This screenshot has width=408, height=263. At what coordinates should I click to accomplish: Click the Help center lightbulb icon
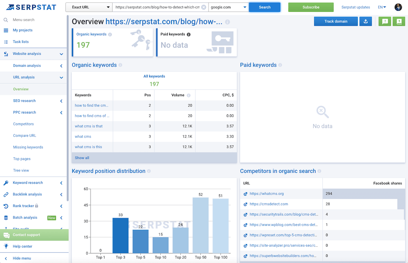(x=6, y=246)
